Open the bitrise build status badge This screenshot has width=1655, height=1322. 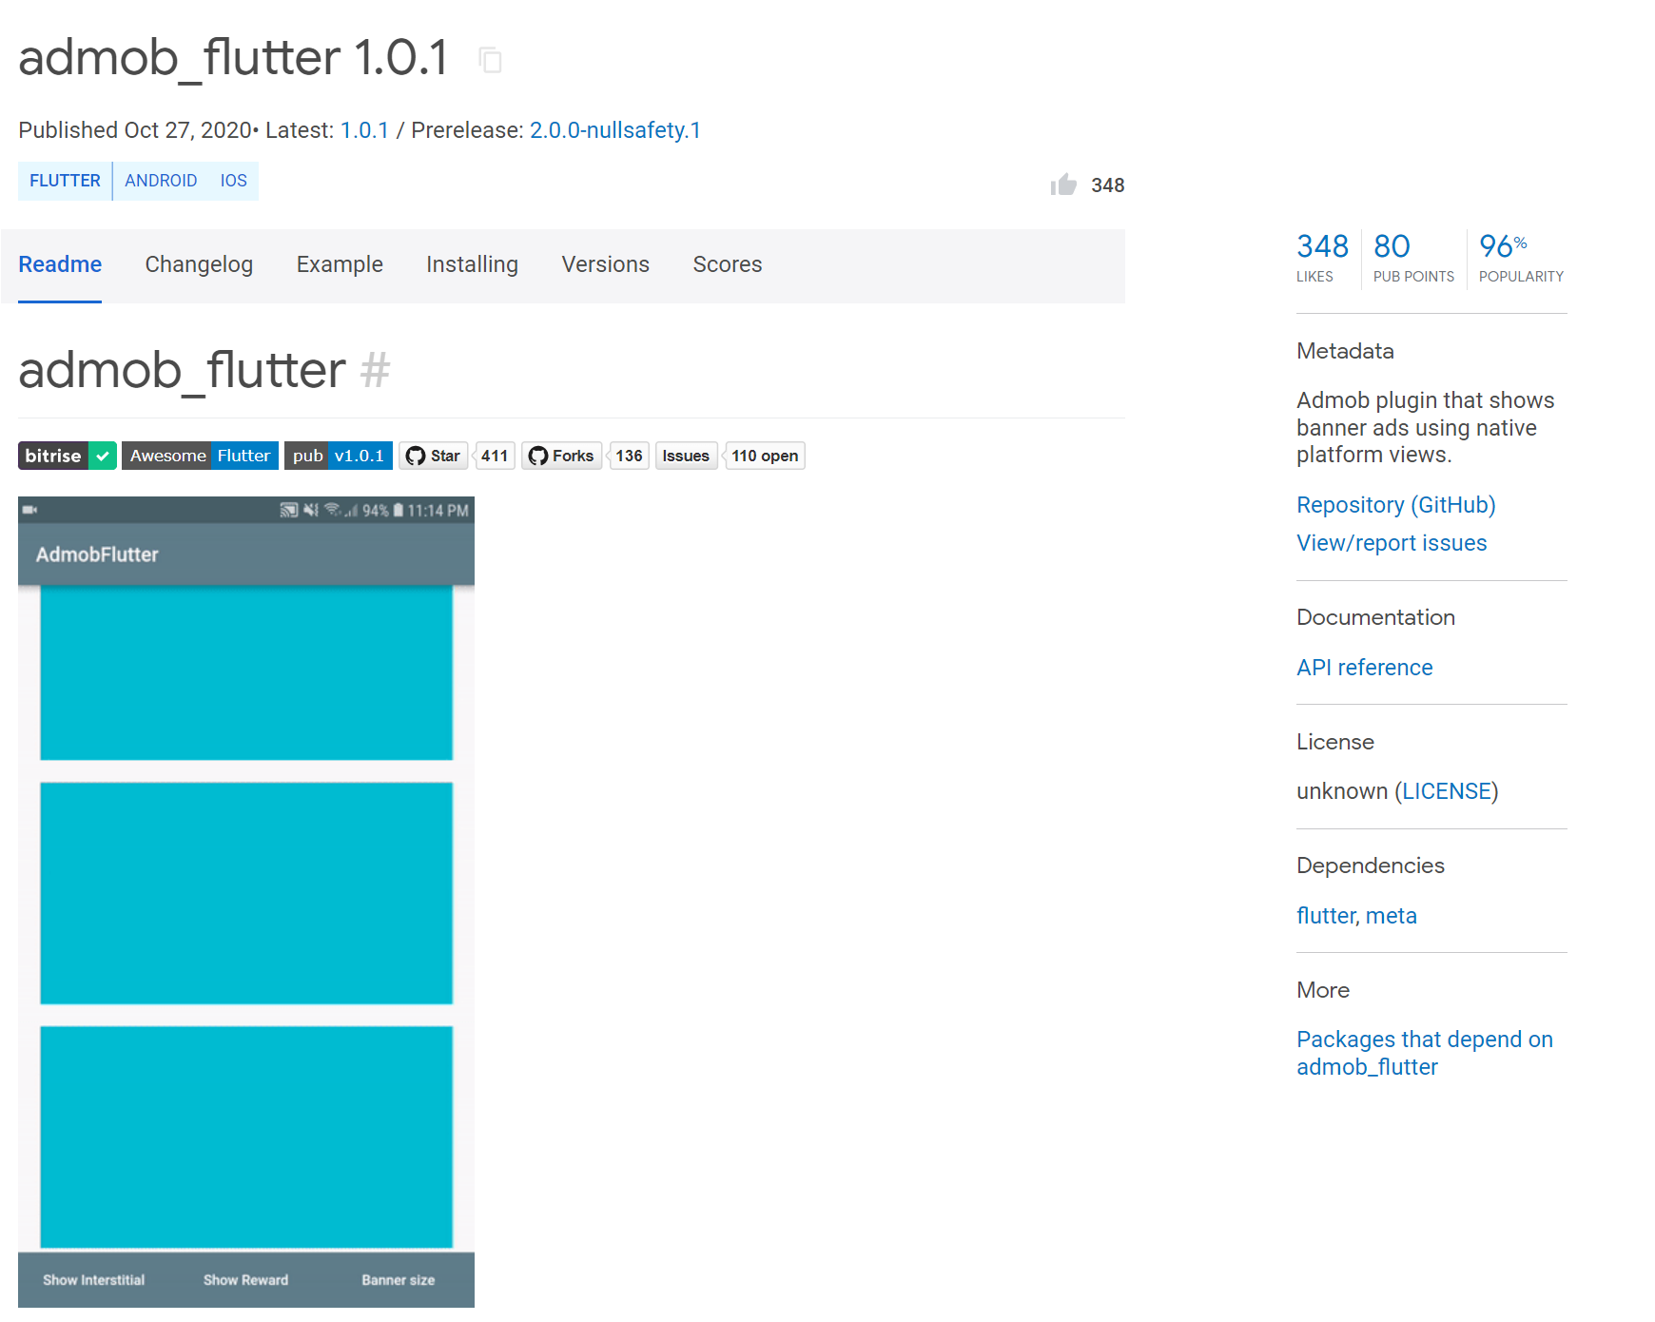[68, 456]
